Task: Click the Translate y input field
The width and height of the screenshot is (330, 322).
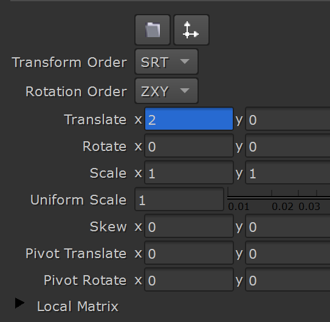Action: point(287,119)
